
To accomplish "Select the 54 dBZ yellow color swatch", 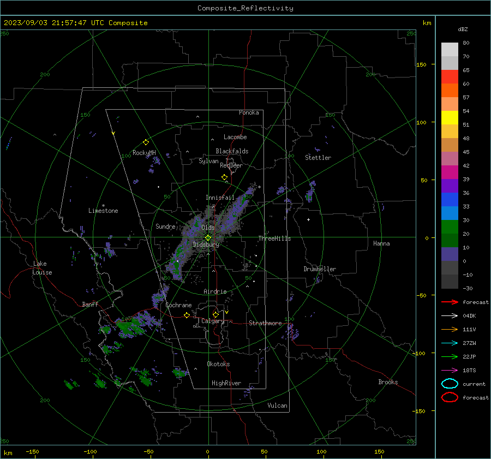I will tap(450, 117).
